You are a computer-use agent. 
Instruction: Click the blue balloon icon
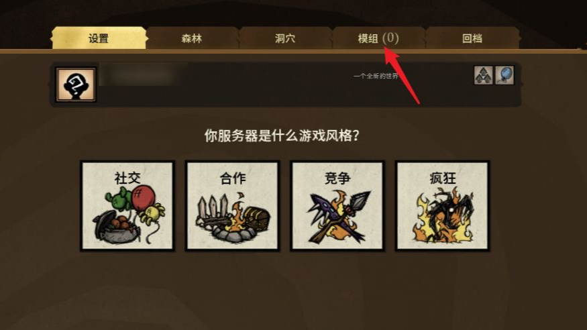[x=504, y=75]
